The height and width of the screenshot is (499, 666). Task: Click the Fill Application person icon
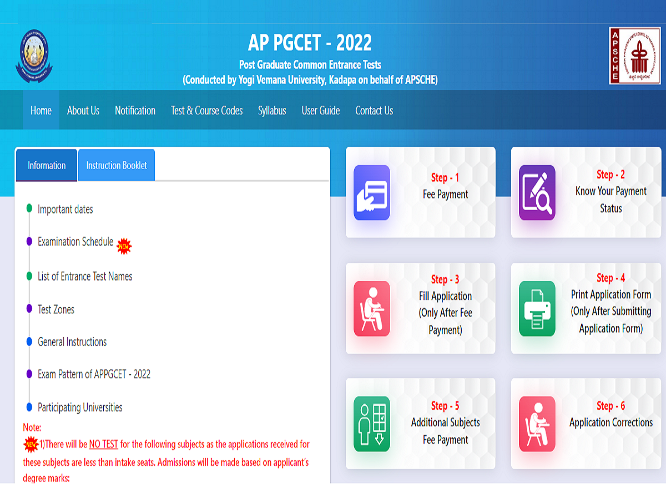[x=371, y=309]
